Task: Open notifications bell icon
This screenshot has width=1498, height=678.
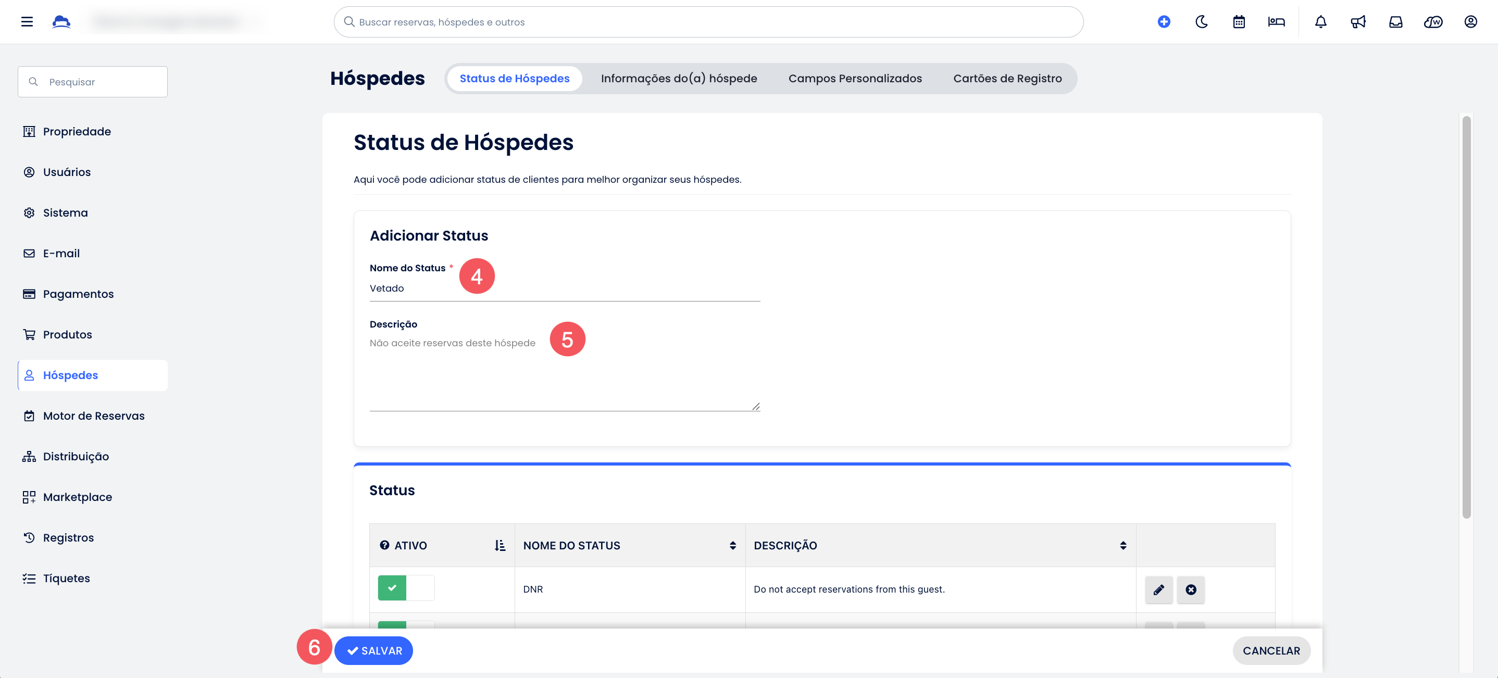Action: (1320, 22)
